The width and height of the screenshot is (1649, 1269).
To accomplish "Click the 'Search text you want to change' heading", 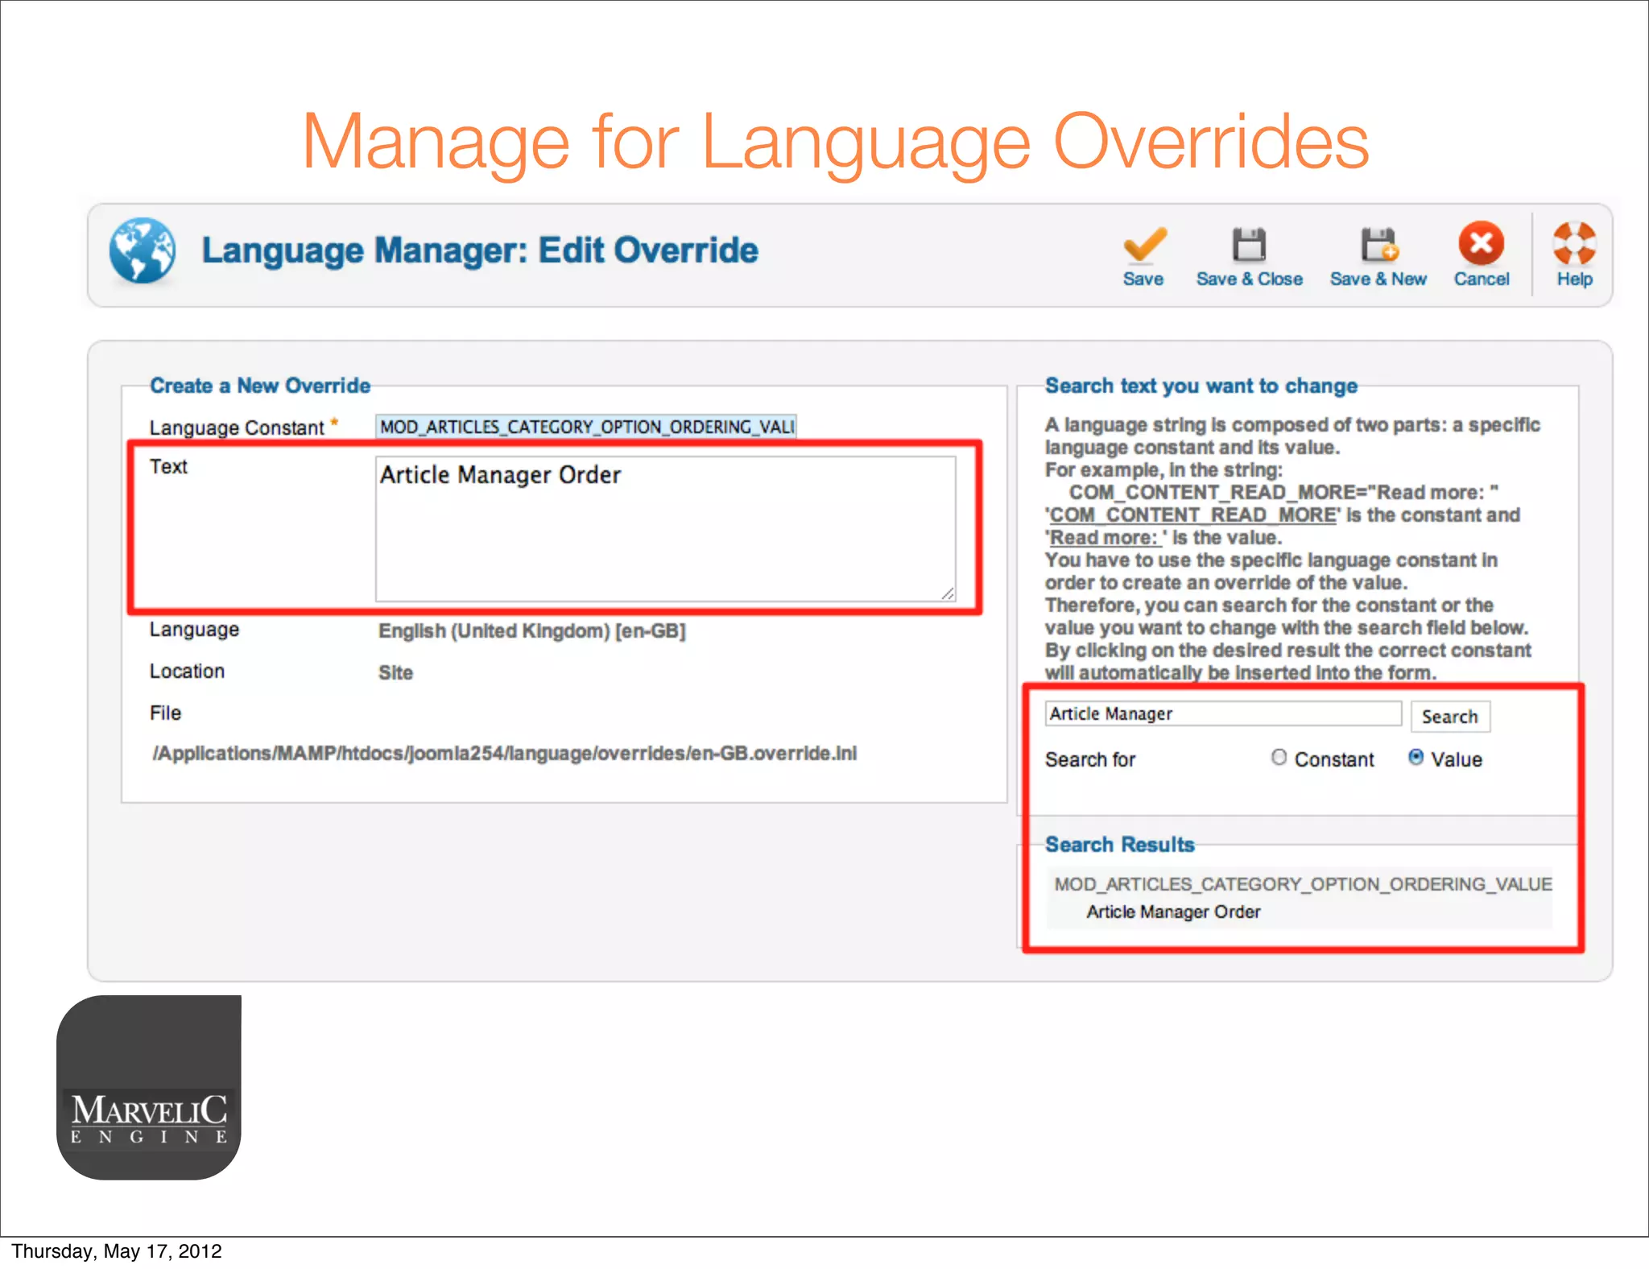I will 1201,385.
